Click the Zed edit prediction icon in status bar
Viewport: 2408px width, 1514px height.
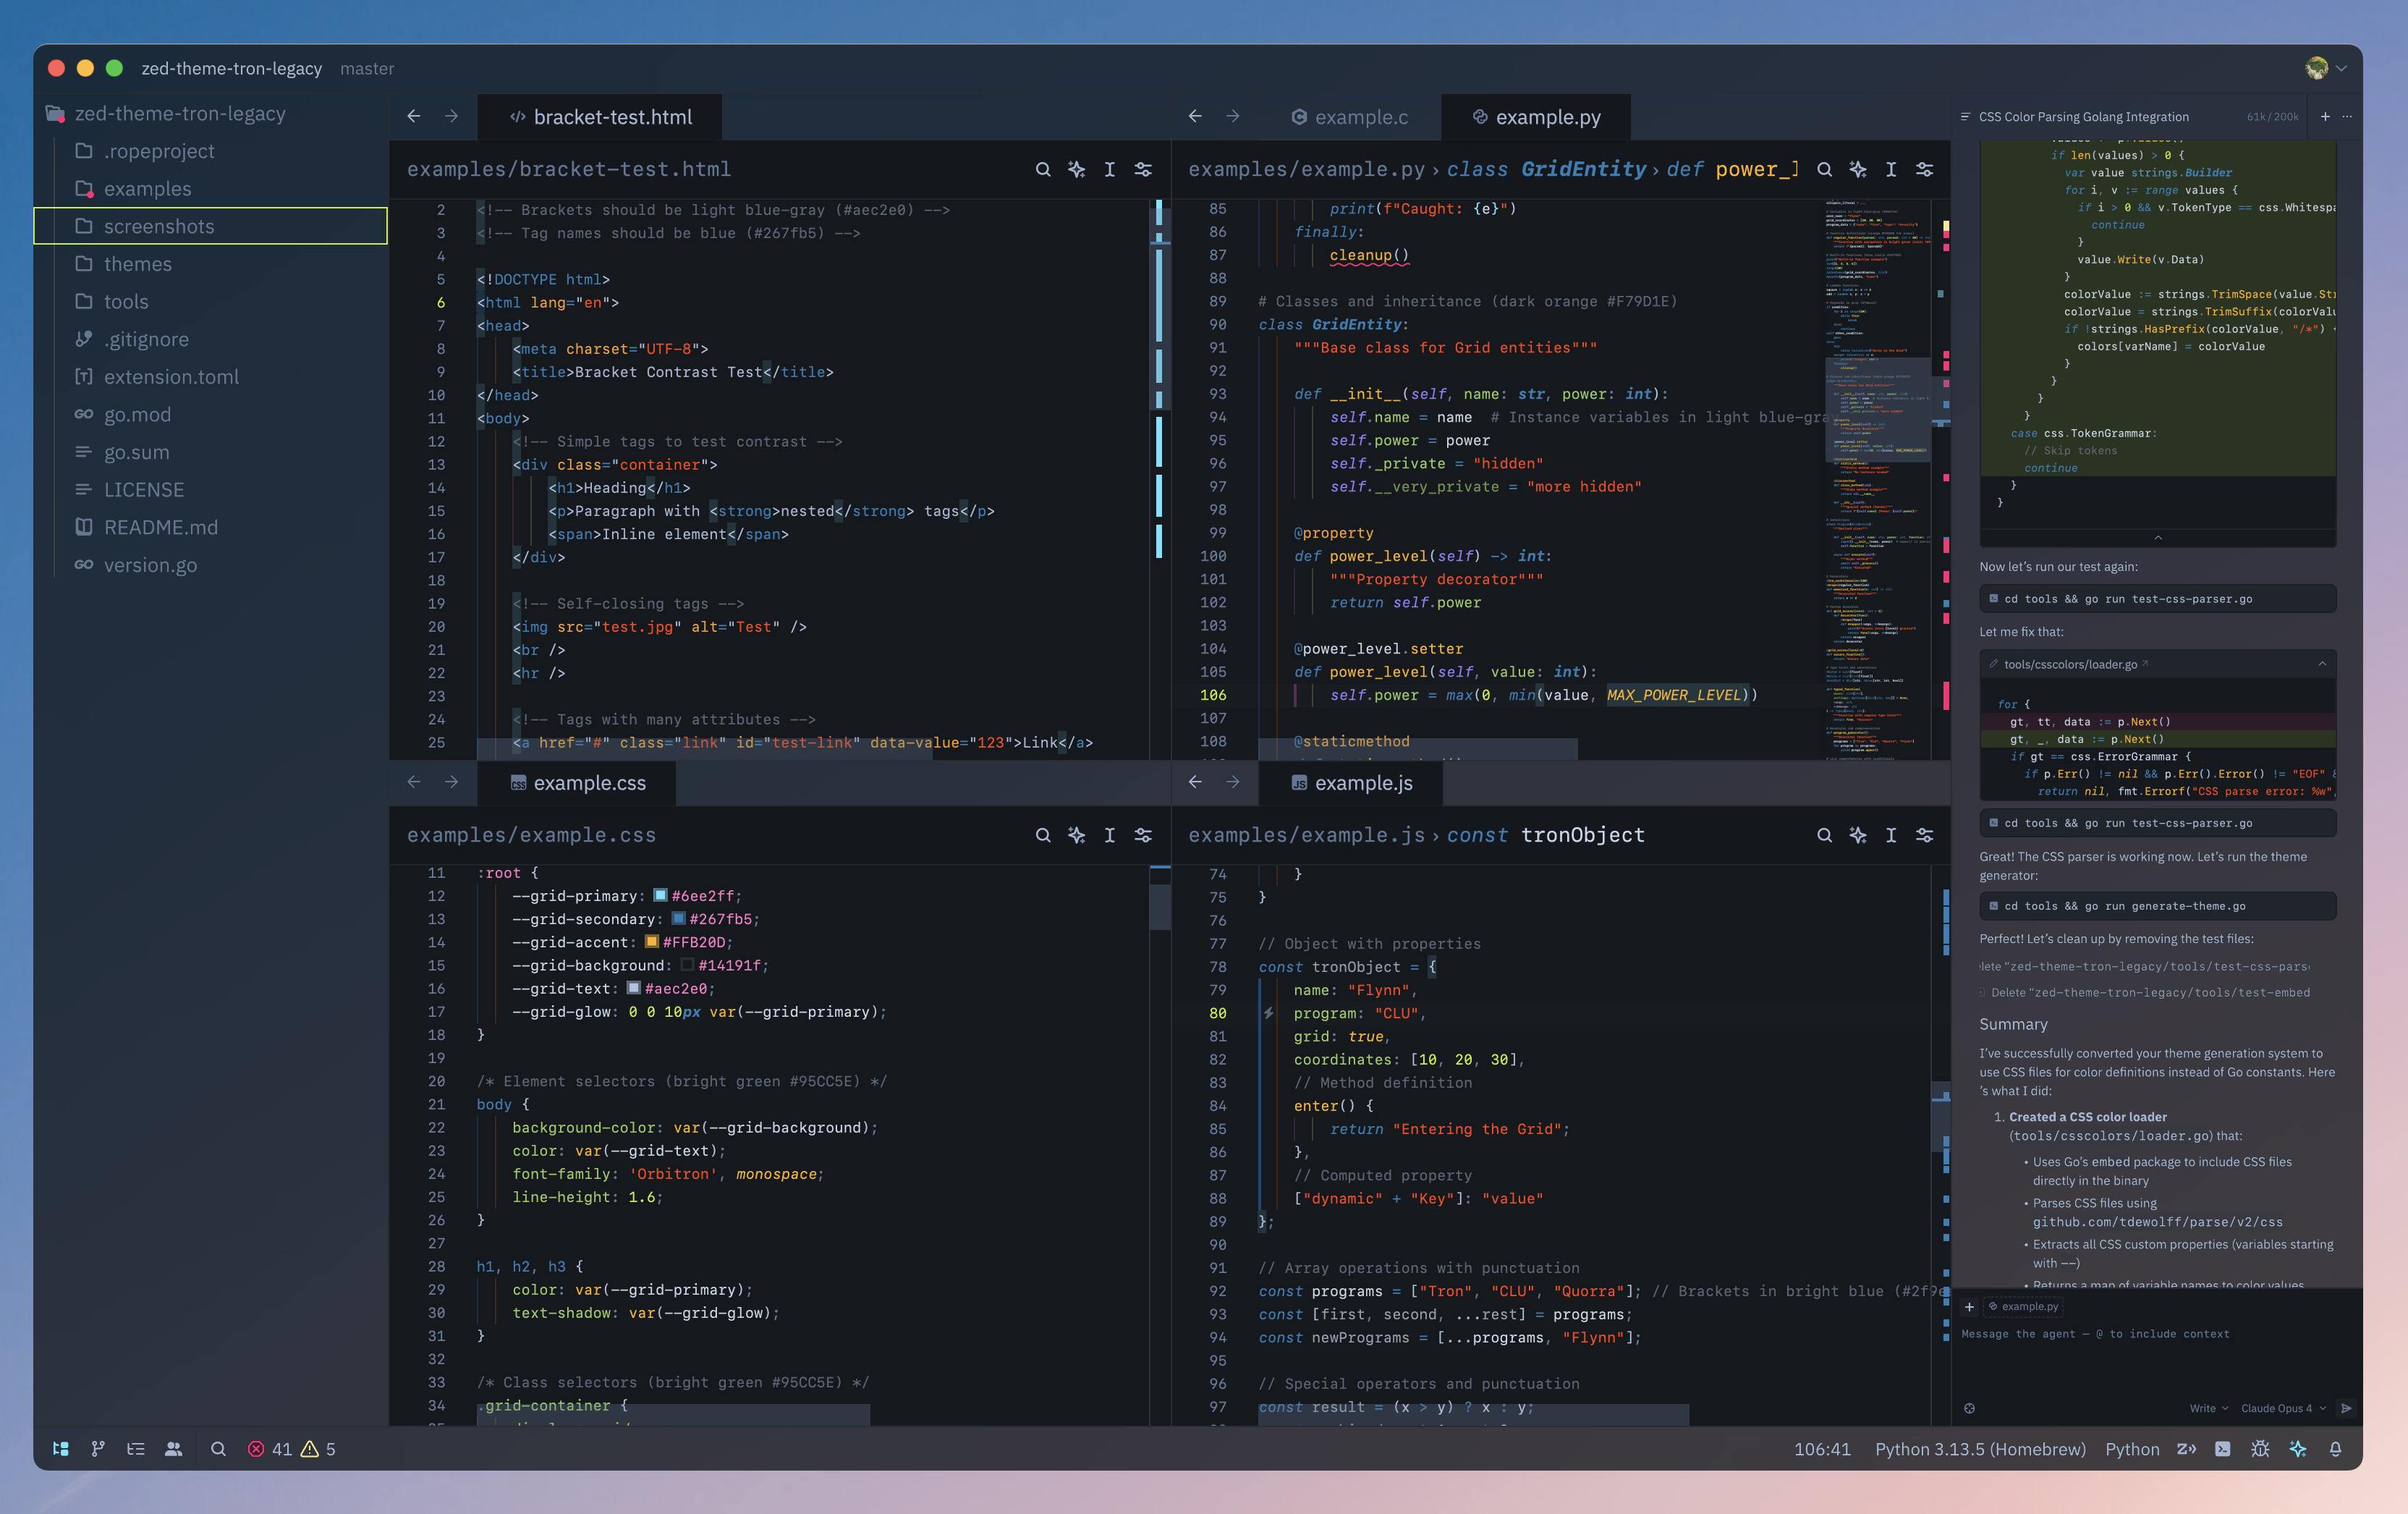(2186, 1448)
